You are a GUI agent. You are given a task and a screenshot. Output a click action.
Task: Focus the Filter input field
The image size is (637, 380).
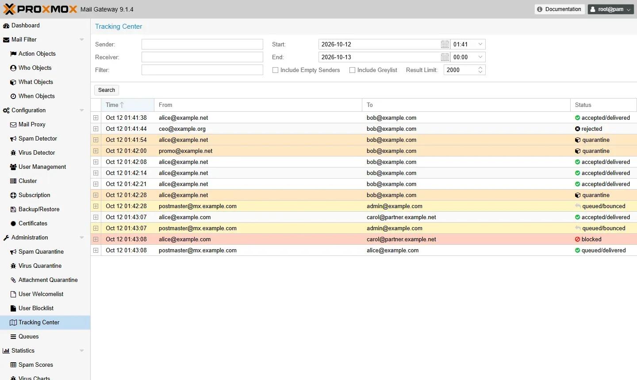point(202,70)
